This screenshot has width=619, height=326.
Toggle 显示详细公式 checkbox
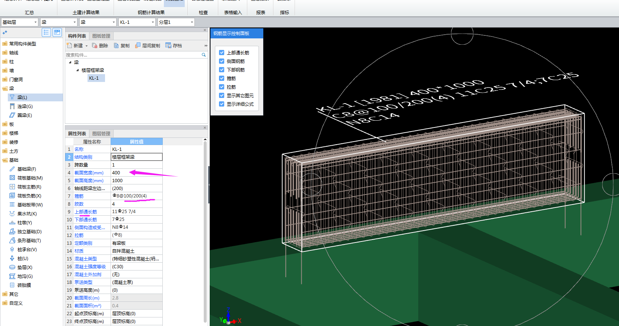pos(222,104)
